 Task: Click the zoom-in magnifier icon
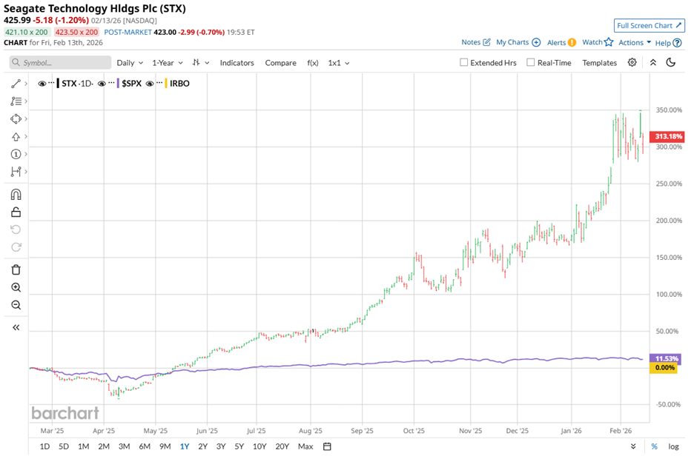coord(15,287)
